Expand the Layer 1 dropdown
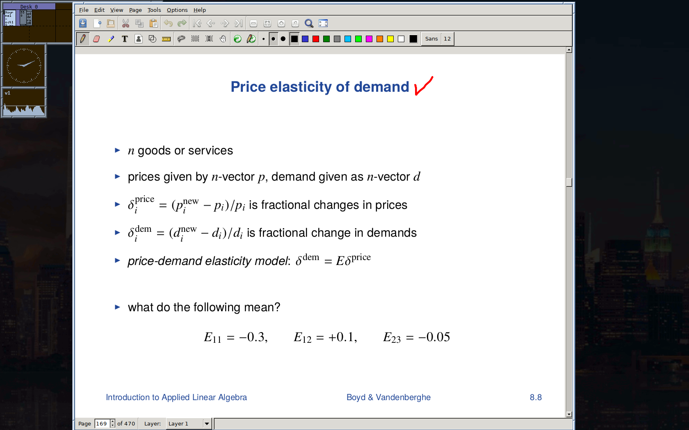Screen dimensions: 689x430 [207, 423]
